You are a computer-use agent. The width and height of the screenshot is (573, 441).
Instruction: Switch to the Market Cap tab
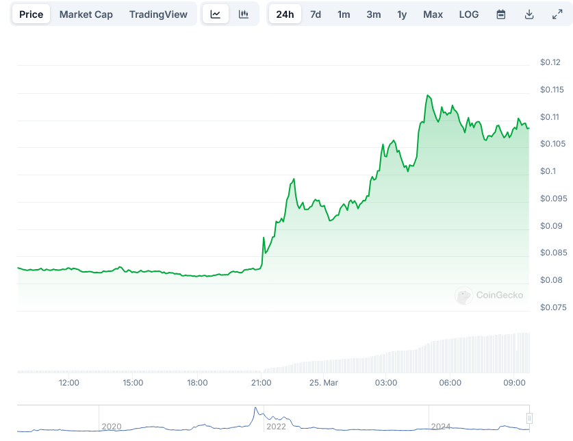(x=86, y=14)
